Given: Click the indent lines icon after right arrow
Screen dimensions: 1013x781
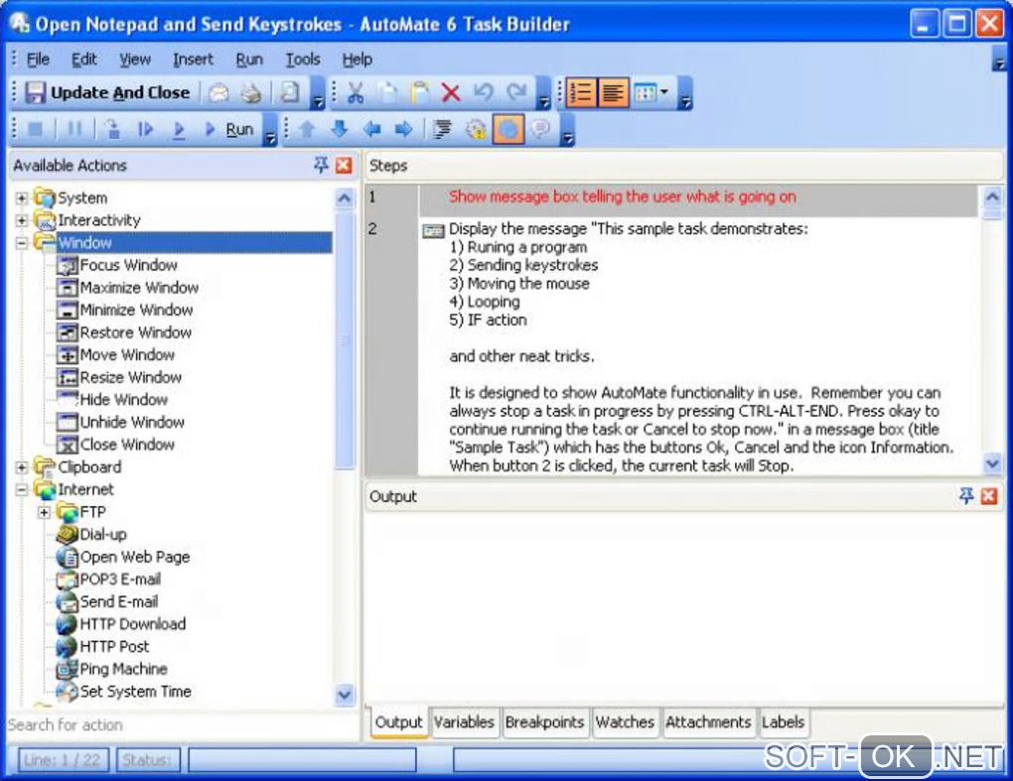Looking at the screenshot, I should [x=443, y=130].
